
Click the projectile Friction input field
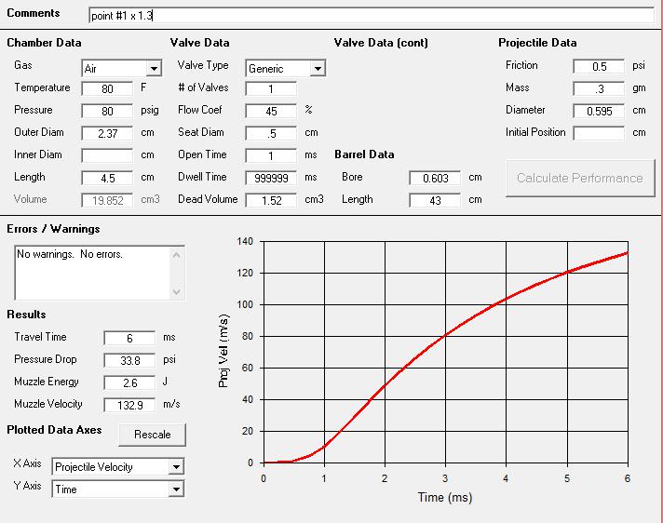598,66
